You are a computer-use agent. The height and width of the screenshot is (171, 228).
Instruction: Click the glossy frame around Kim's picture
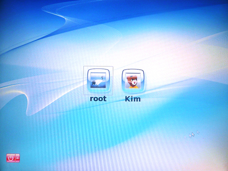133,81
